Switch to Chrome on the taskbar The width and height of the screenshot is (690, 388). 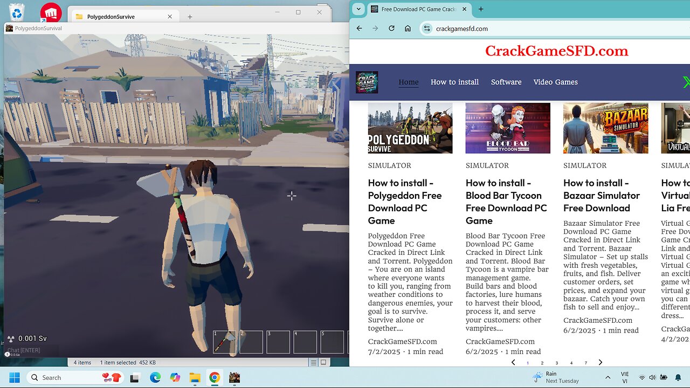coord(215,378)
